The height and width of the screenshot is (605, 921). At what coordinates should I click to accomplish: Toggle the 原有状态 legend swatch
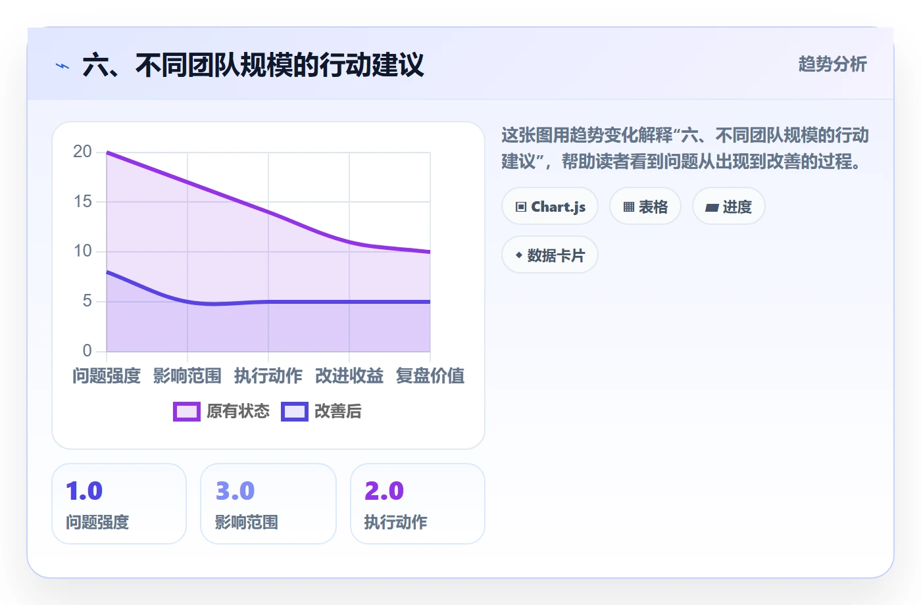click(x=187, y=412)
